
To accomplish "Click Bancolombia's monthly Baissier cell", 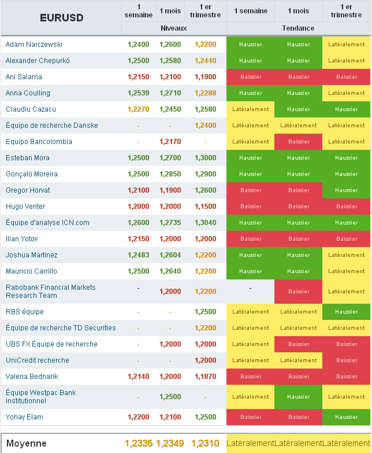I will click(298, 142).
